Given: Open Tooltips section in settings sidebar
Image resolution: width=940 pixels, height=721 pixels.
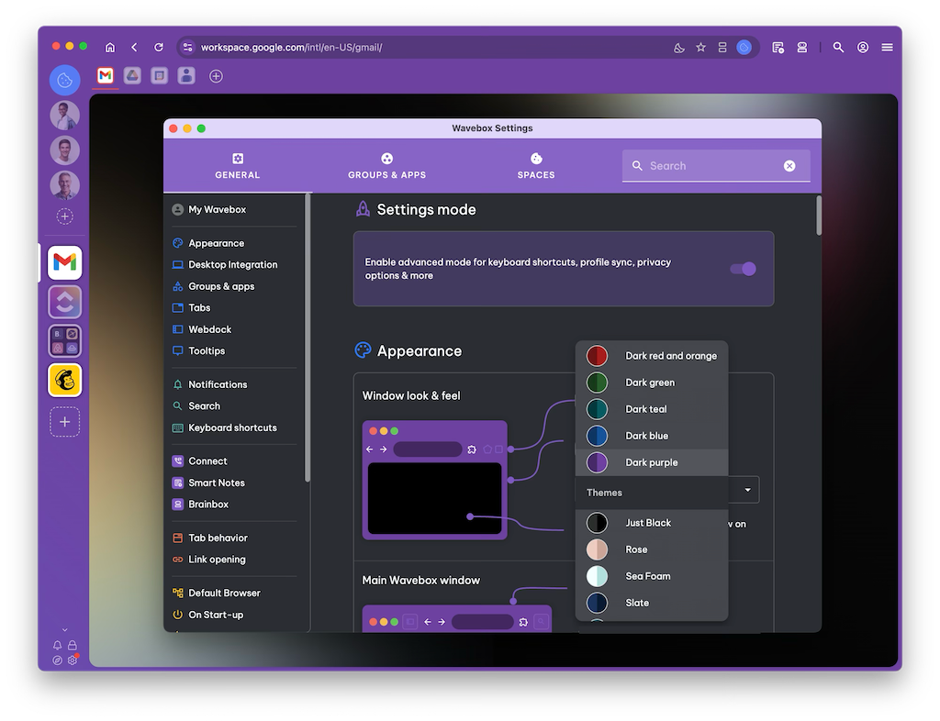Looking at the screenshot, I should (199, 351).
